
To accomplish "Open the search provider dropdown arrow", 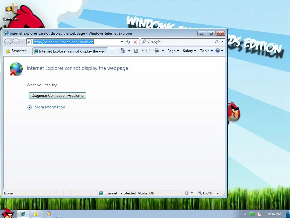I will click(223, 42).
